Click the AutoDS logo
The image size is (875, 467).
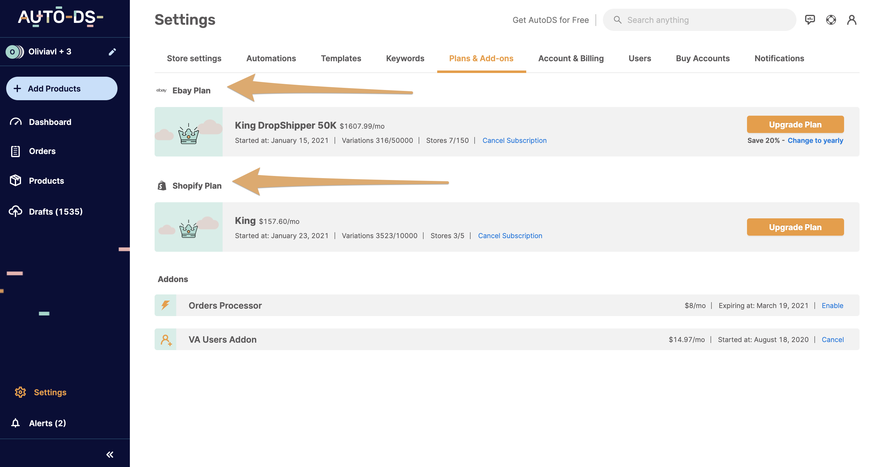pyautogui.click(x=61, y=17)
